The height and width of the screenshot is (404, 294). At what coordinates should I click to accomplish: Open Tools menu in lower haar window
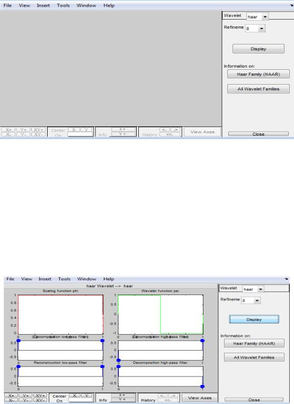64,279
